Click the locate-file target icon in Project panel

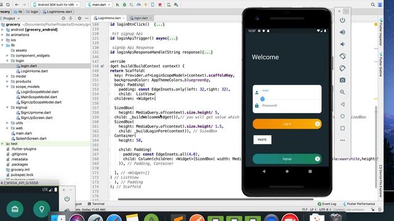click(63, 18)
